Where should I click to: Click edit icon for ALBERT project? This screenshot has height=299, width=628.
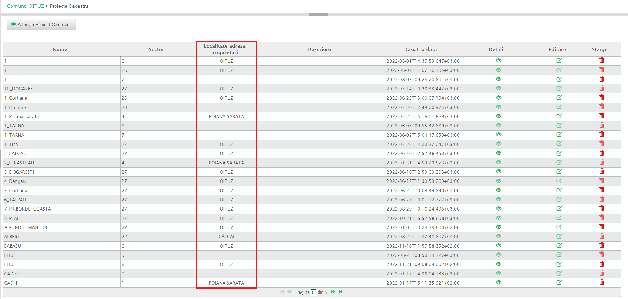559,236
